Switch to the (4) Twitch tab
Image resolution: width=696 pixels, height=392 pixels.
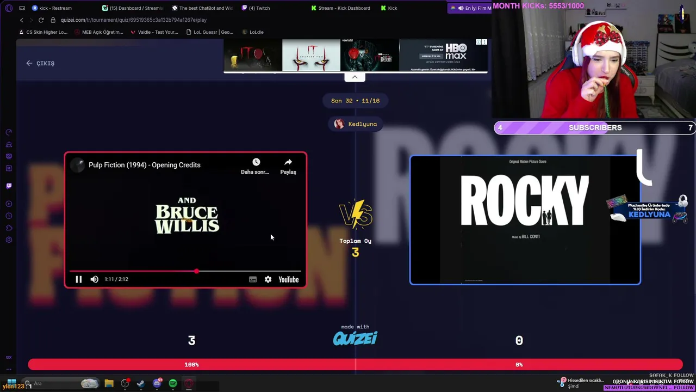coord(256,8)
